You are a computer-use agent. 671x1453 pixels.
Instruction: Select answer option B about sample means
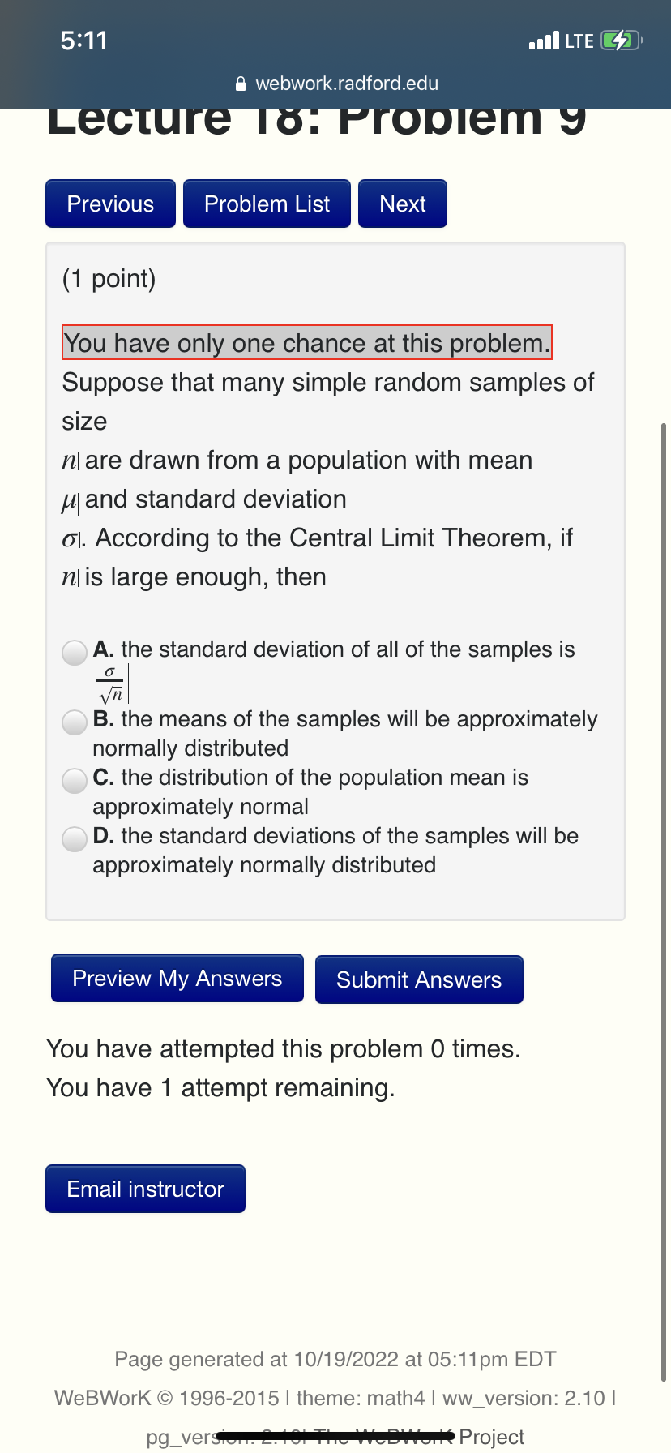[x=74, y=722]
